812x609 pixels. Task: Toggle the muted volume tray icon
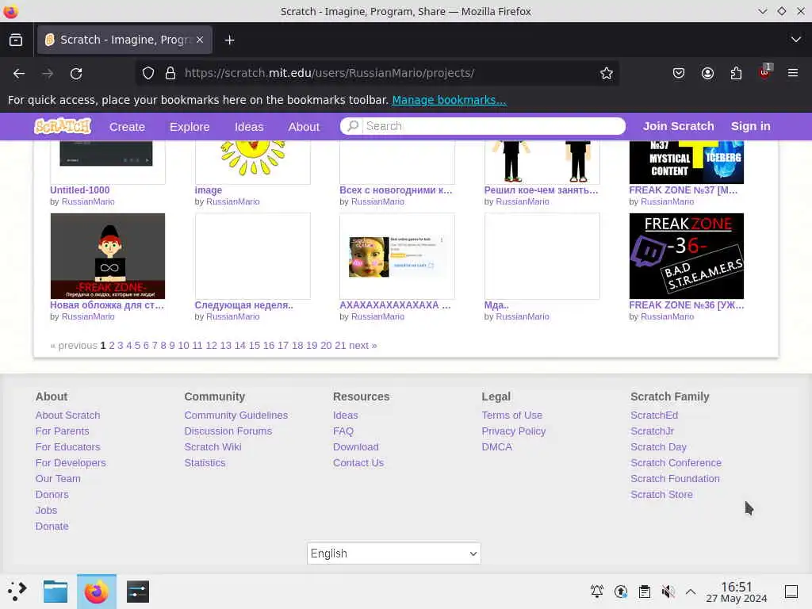[668, 592]
